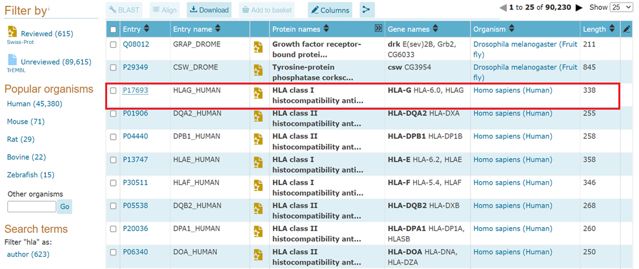Click the Download button
639x269 pixels.
(x=210, y=10)
